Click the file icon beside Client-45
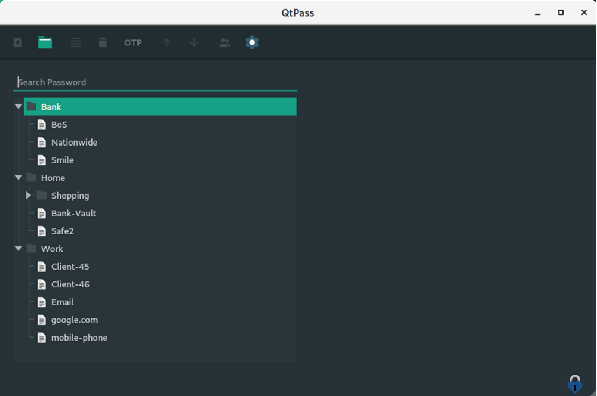 [42, 267]
